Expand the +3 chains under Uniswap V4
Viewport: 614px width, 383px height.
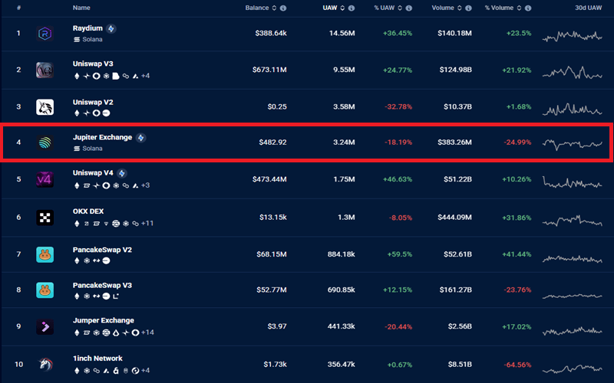[x=145, y=185]
